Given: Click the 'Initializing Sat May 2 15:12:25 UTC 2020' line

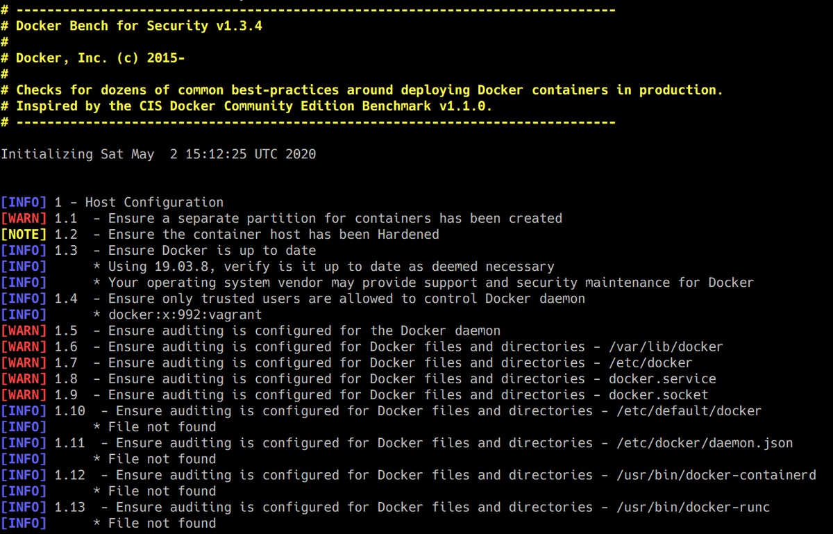Looking at the screenshot, I should [158, 154].
